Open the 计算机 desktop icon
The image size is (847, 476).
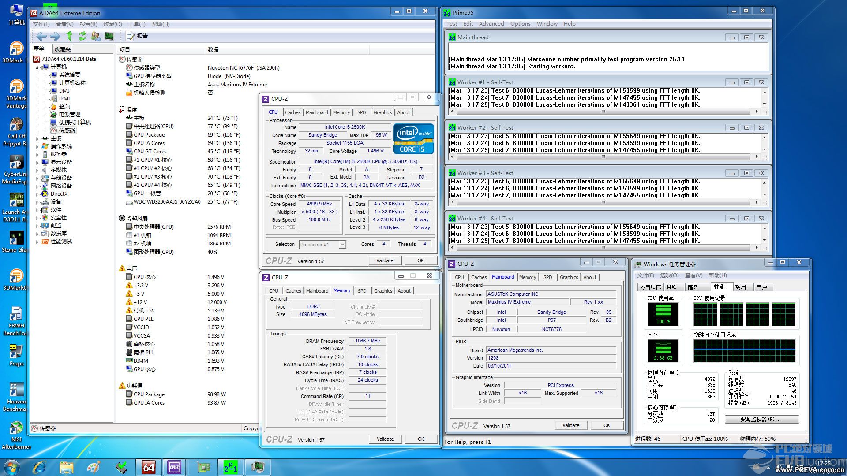[16, 14]
